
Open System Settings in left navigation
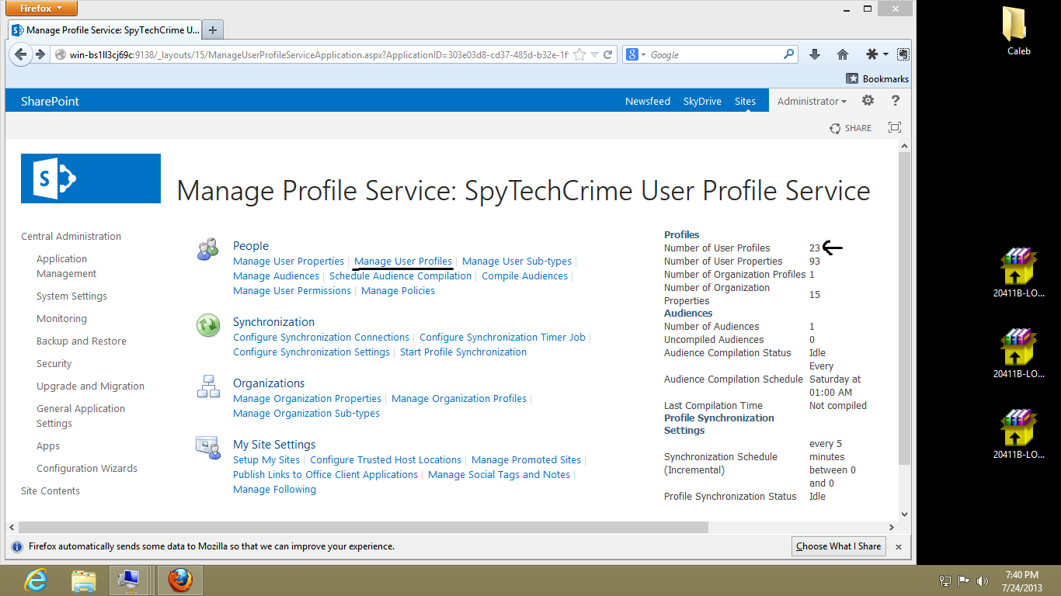click(71, 296)
